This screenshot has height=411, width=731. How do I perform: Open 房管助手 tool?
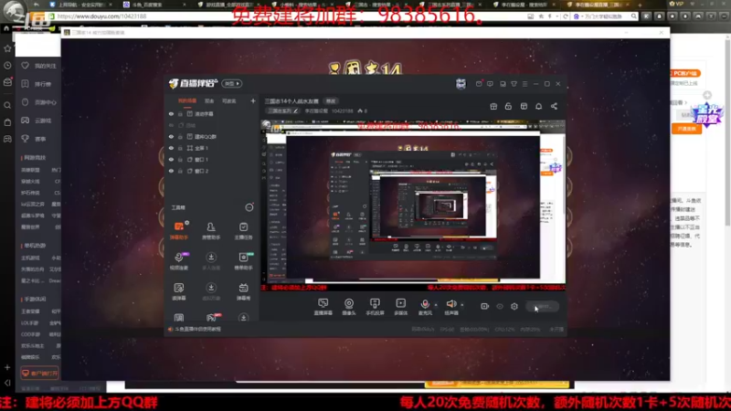211,230
